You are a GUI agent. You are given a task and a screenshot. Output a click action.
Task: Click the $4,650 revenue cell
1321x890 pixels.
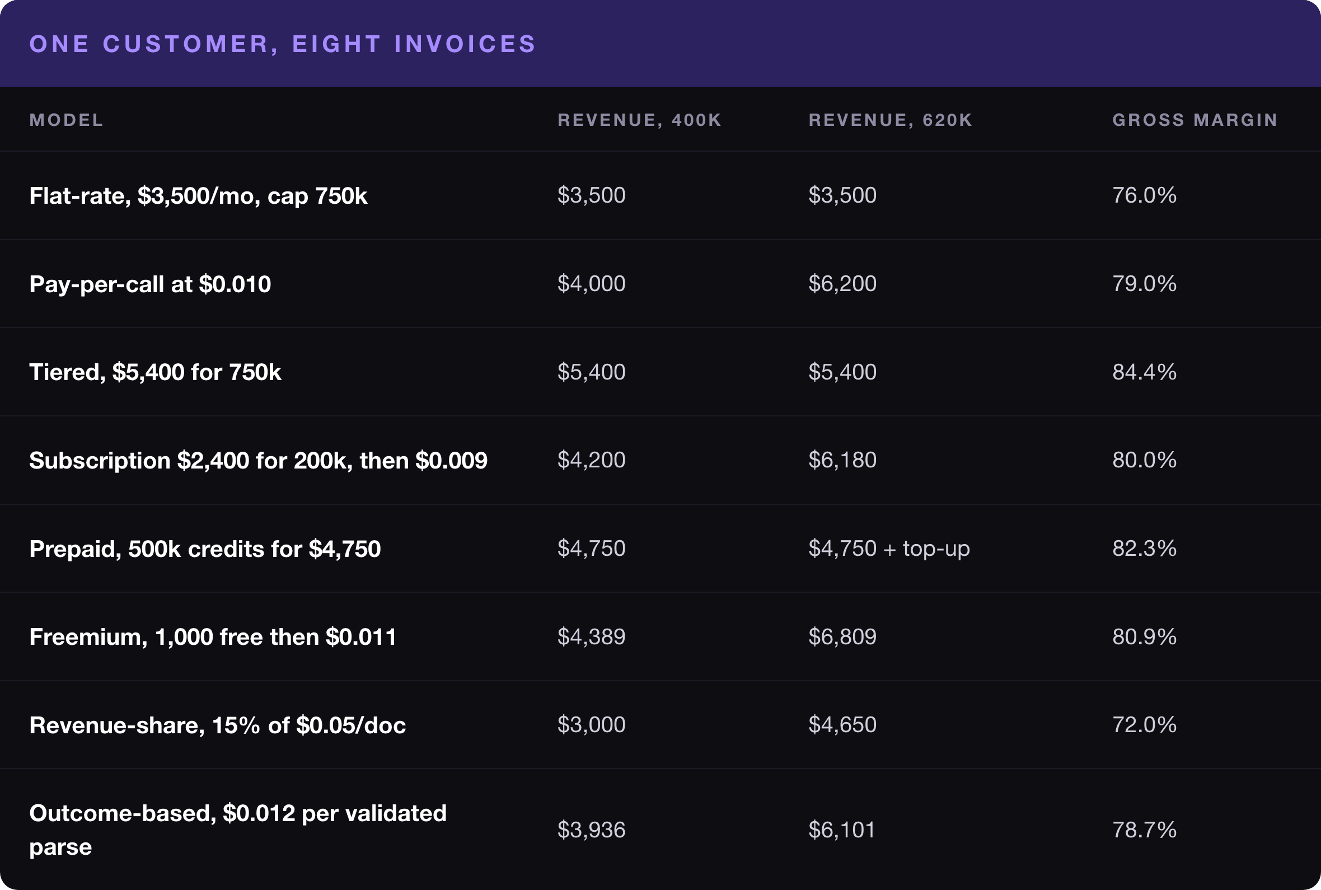pyautogui.click(x=842, y=725)
